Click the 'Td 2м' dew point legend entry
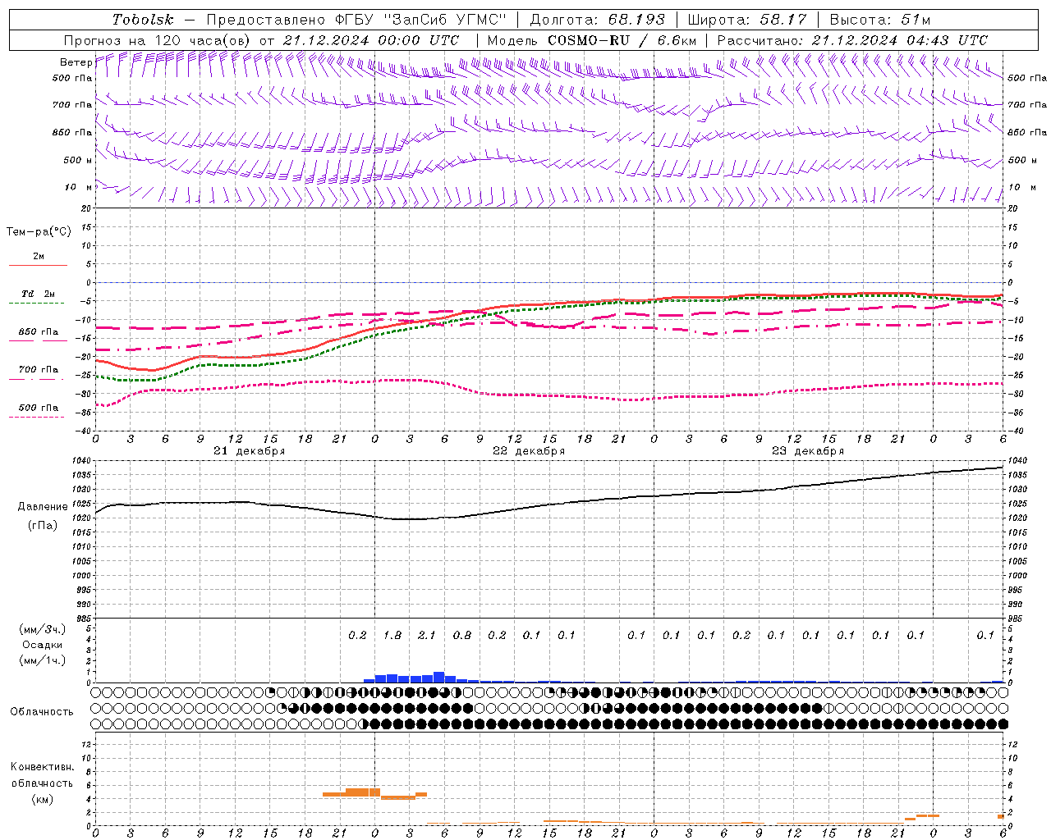 point(39,294)
